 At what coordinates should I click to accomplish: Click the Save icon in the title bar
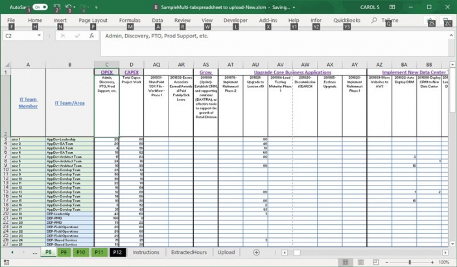(57, 7)
